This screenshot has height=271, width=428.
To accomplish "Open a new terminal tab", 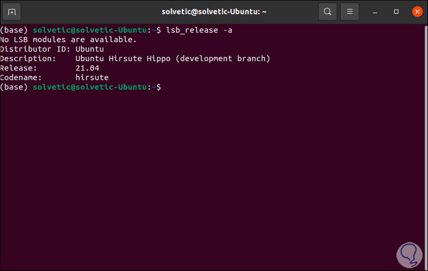I will tap(12, 12).
